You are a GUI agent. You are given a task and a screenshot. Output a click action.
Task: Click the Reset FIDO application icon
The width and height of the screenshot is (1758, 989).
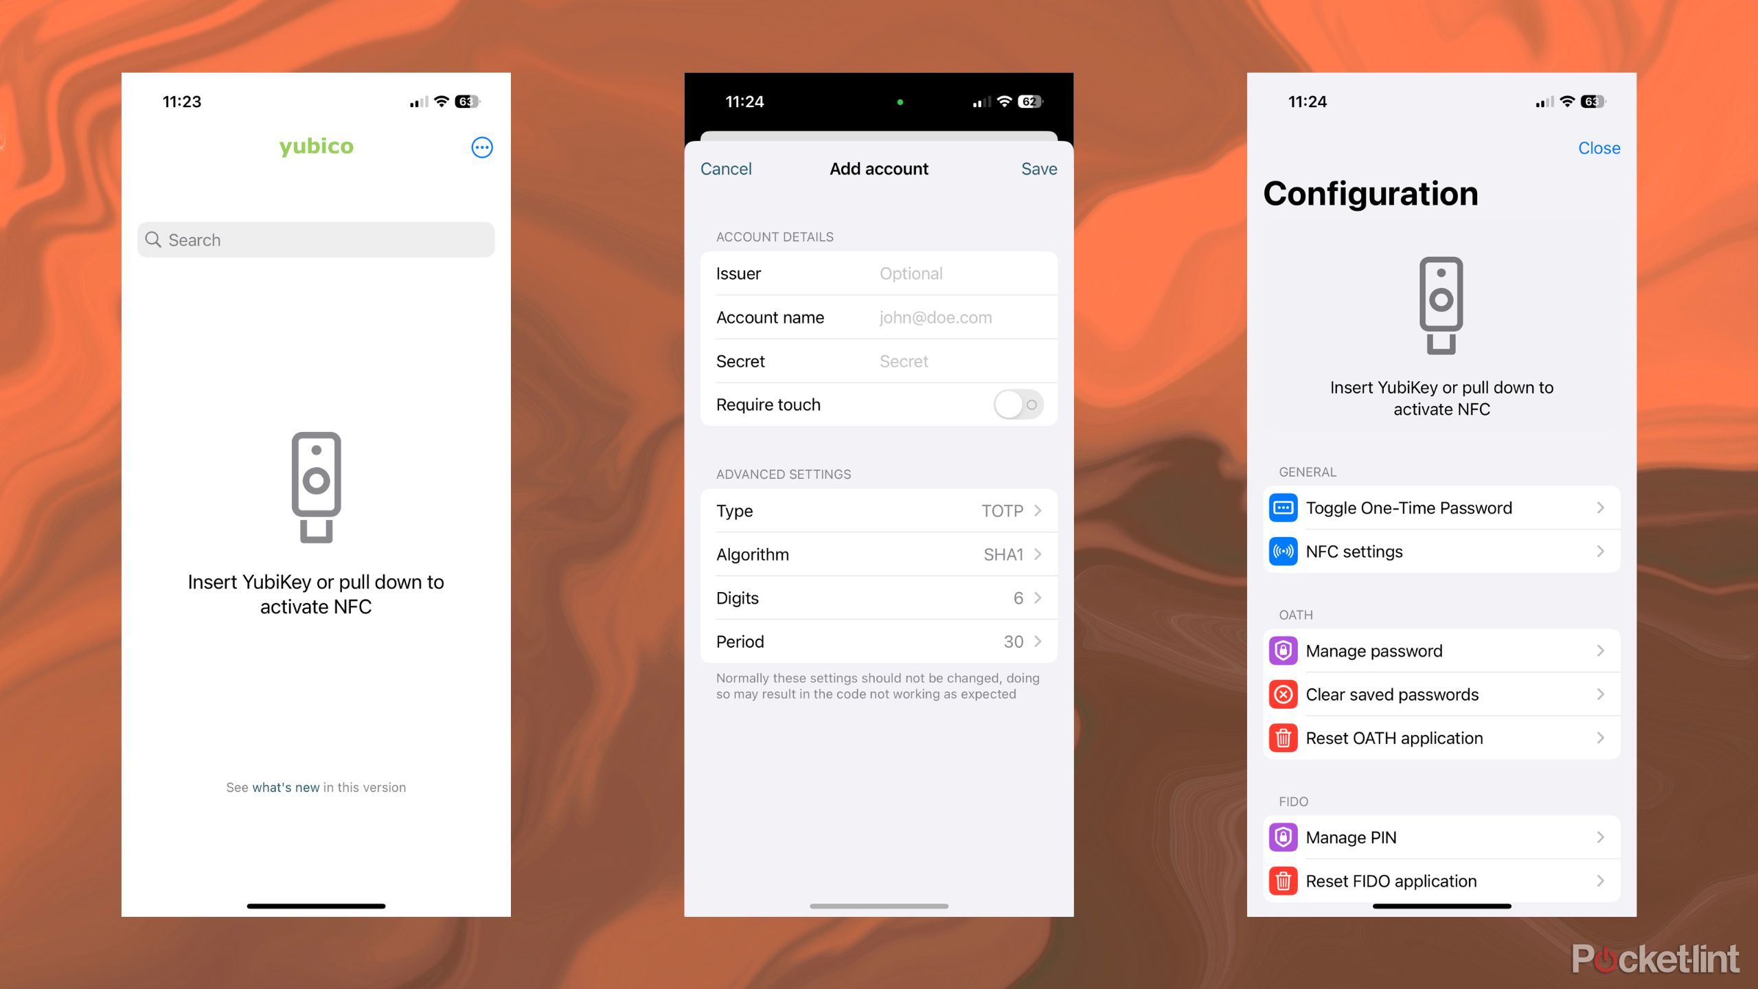point(1282,880)
